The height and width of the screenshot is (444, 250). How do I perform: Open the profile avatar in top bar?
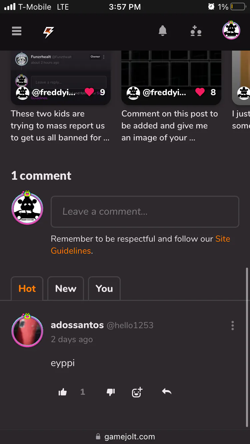pyautogui.click(x=231, y=30)
